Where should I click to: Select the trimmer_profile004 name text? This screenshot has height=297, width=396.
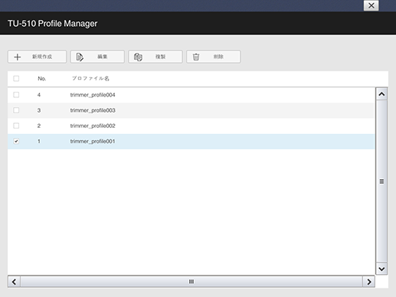93,95
